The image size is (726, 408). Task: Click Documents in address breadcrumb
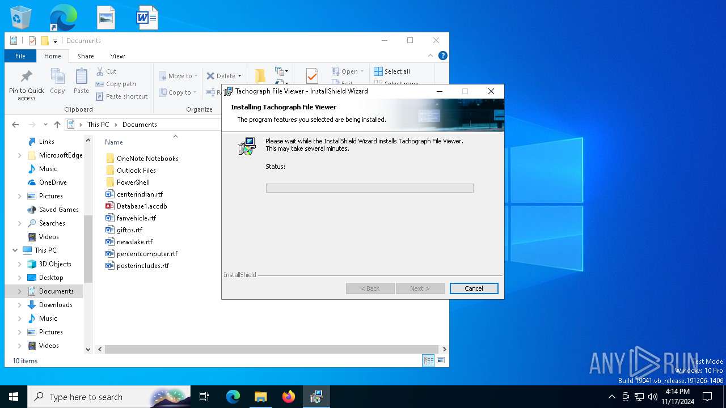point(140,125)
